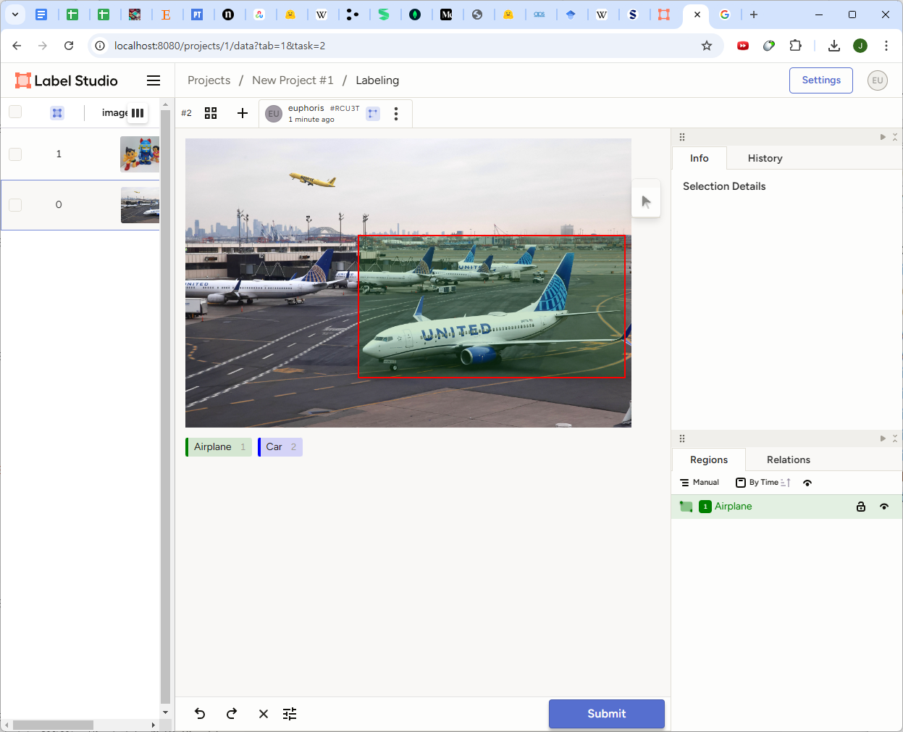Click the 'image' column header
Viewport: 903px width, 732px height.
[114, 113]
